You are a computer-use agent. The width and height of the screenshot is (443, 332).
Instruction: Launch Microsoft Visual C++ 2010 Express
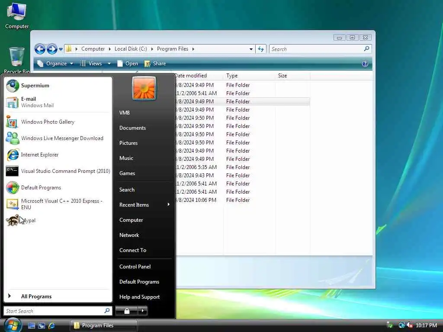tap(58, 204)
